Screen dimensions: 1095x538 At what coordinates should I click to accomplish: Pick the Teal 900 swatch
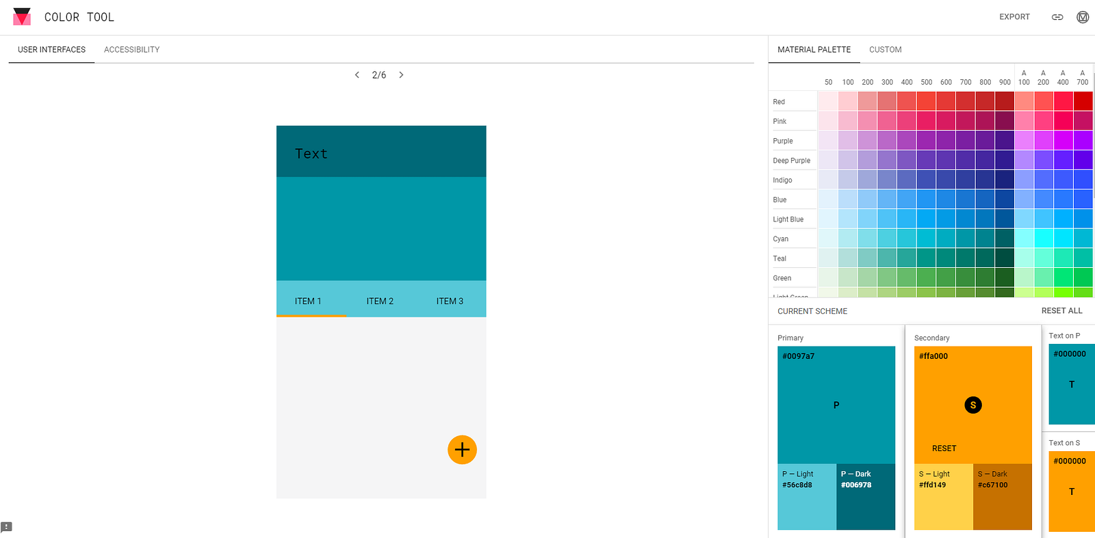(x=1005, y=258)
